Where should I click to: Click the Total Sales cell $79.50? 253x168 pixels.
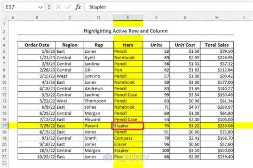217,51
